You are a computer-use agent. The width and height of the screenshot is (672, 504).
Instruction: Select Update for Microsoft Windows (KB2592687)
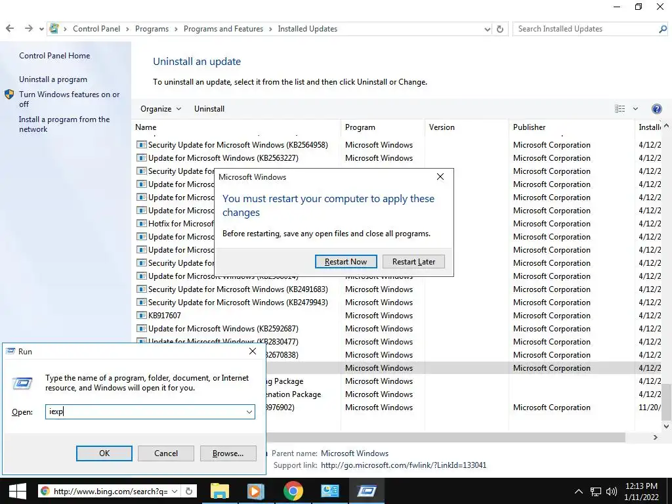pyautogui.click(x=223, y=329)
